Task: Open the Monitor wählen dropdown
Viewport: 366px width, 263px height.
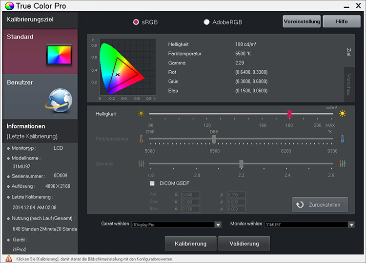Action: click(351, 224)
